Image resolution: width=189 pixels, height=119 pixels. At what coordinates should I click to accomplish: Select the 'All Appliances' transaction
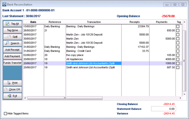tap(75, 59)
